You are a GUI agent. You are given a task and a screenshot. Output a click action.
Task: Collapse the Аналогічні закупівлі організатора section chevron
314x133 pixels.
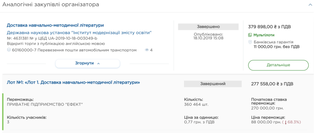(310, 5)
